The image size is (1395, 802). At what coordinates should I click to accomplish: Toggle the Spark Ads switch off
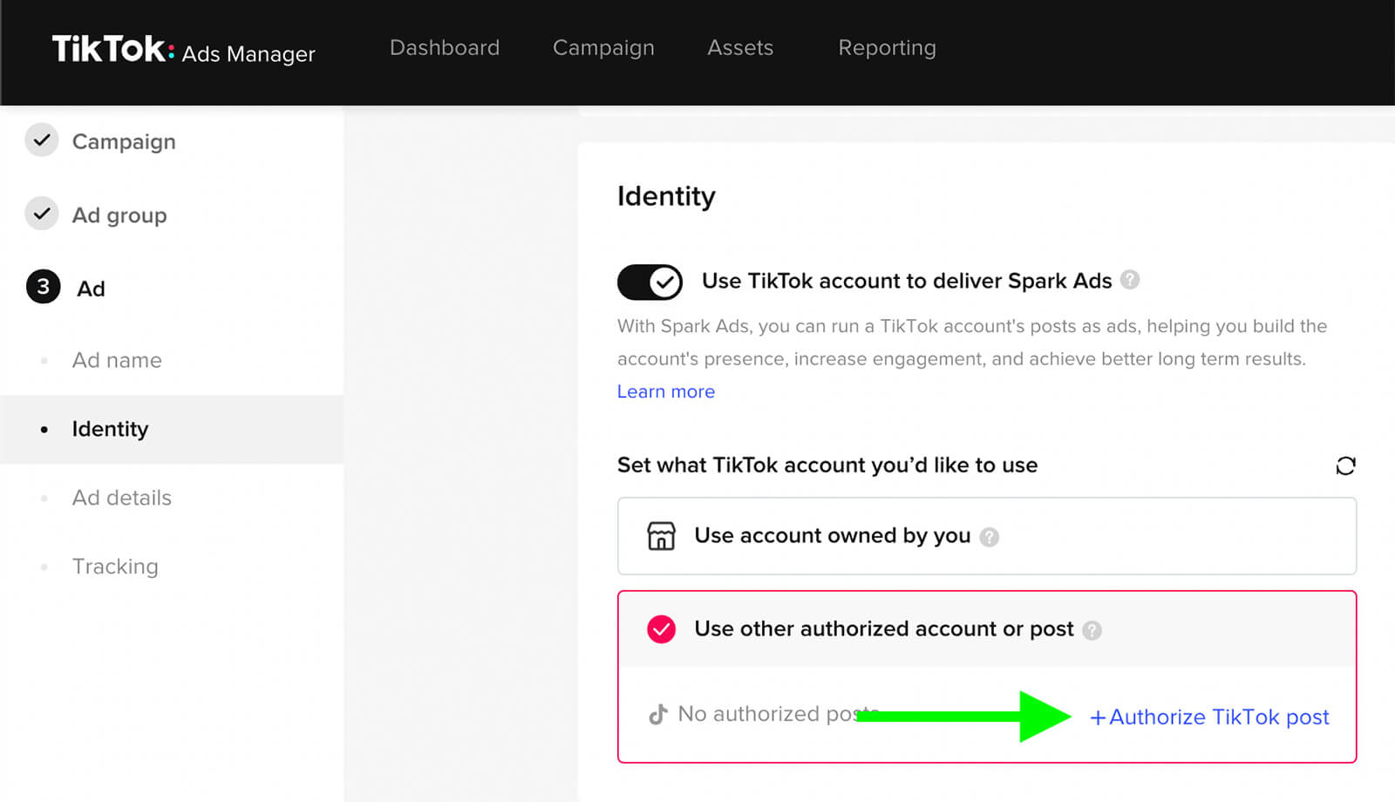(650, 282)
